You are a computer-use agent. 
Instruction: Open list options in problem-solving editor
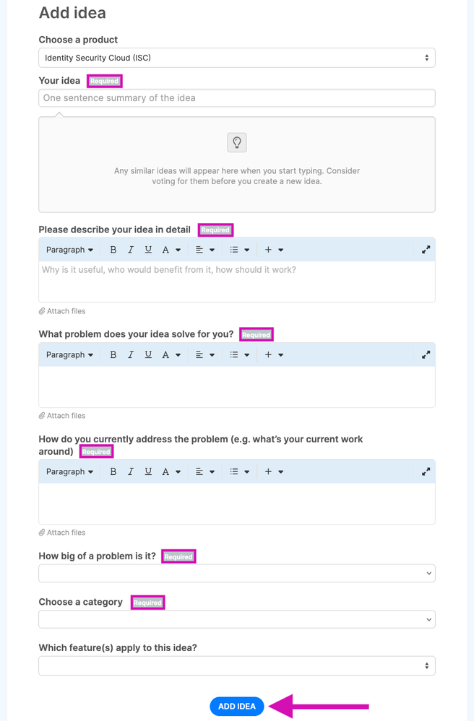[239, 355]
